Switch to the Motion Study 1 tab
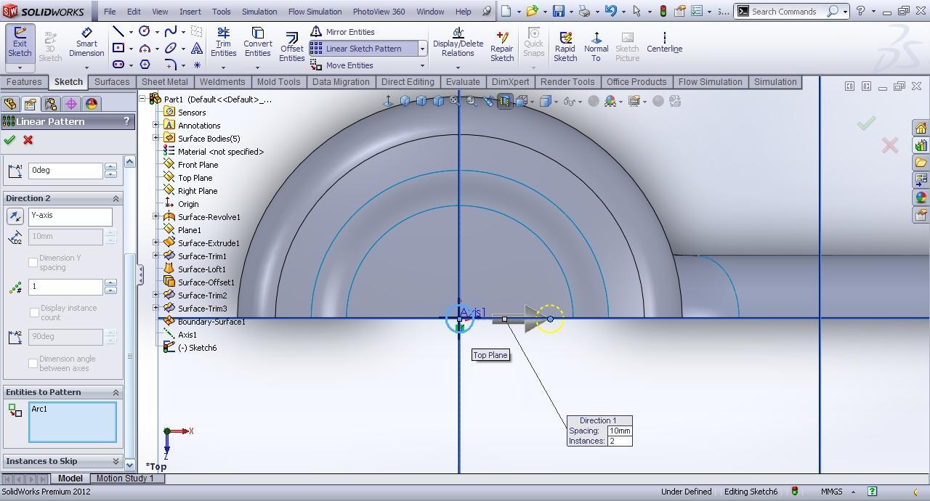 [x=125, y=478]
